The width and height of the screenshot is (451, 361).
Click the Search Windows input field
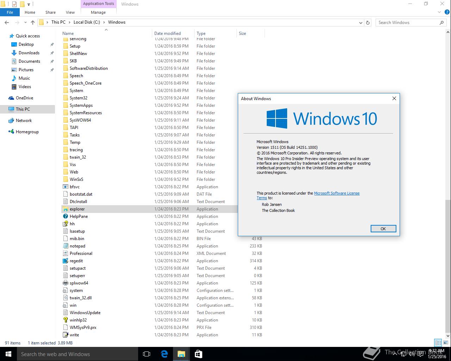click(407, 22)
